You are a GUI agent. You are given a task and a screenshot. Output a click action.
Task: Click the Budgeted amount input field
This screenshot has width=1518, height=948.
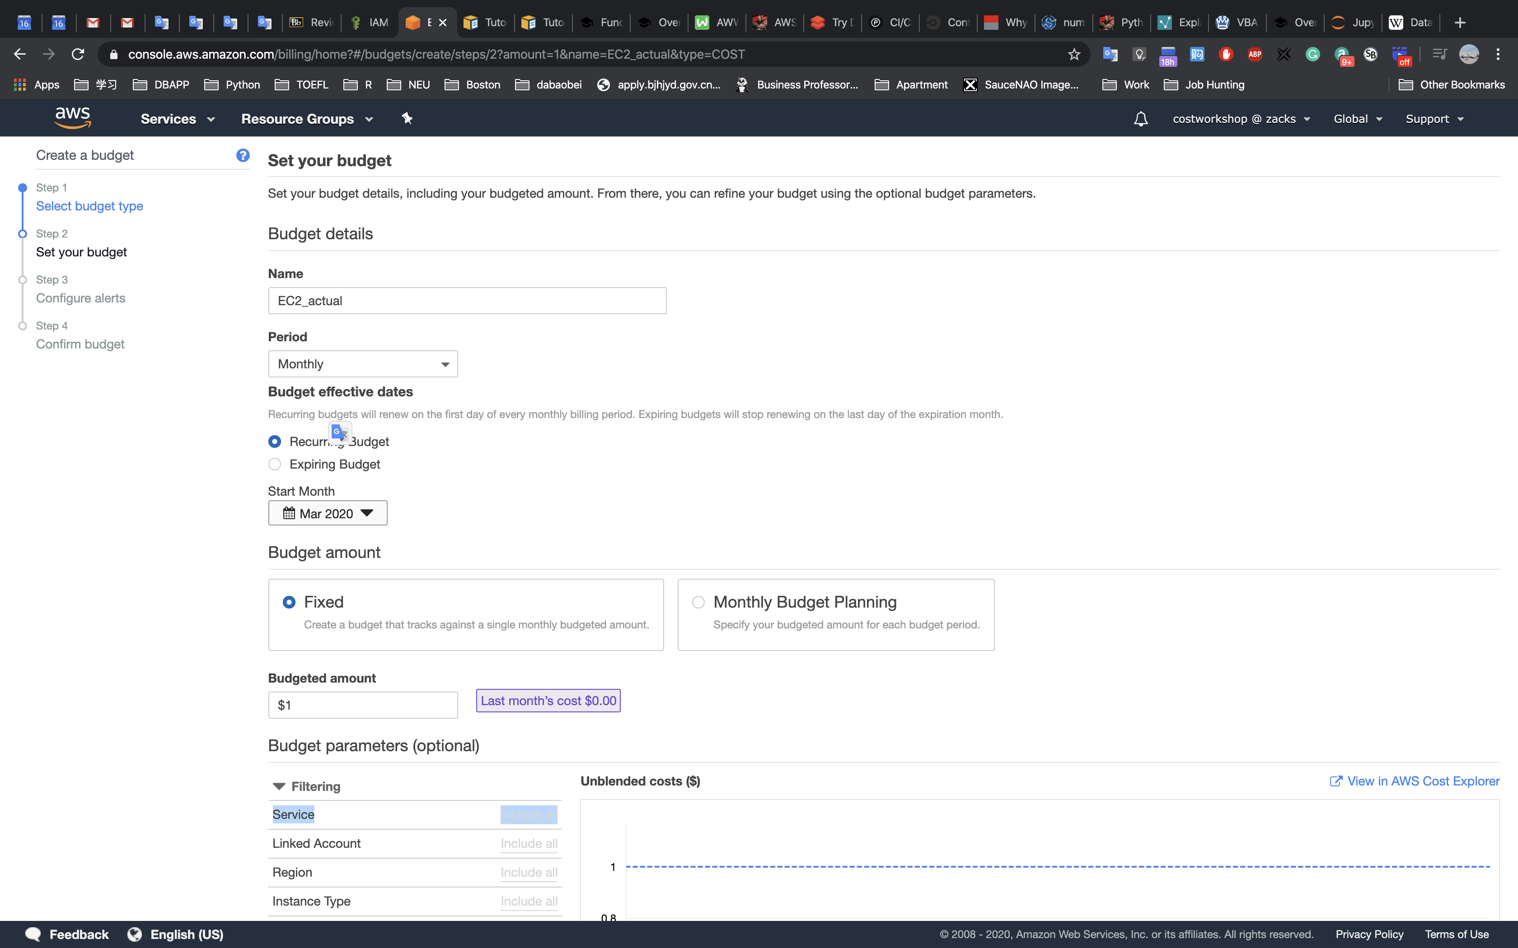(363, 705)
